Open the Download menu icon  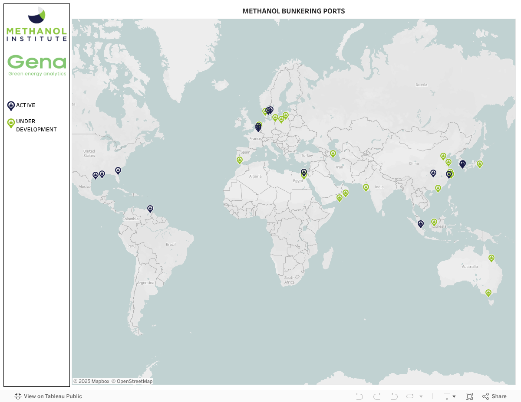(x=449, y=396)
